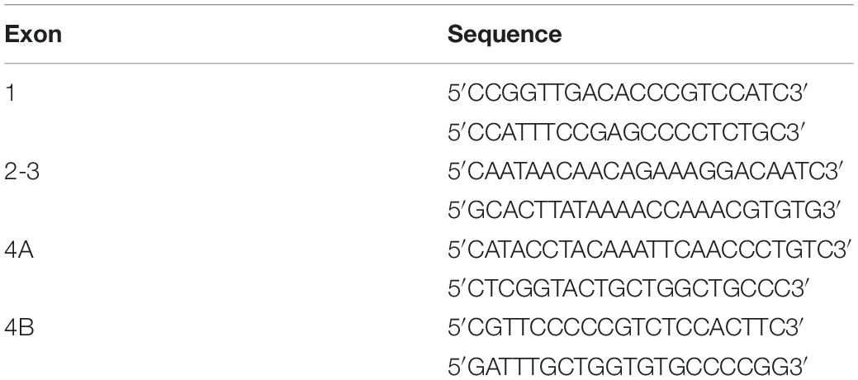
Task: Click sequence GCACTTATAAAACCAAACGTGTG
Action: [x=647, y=211]
